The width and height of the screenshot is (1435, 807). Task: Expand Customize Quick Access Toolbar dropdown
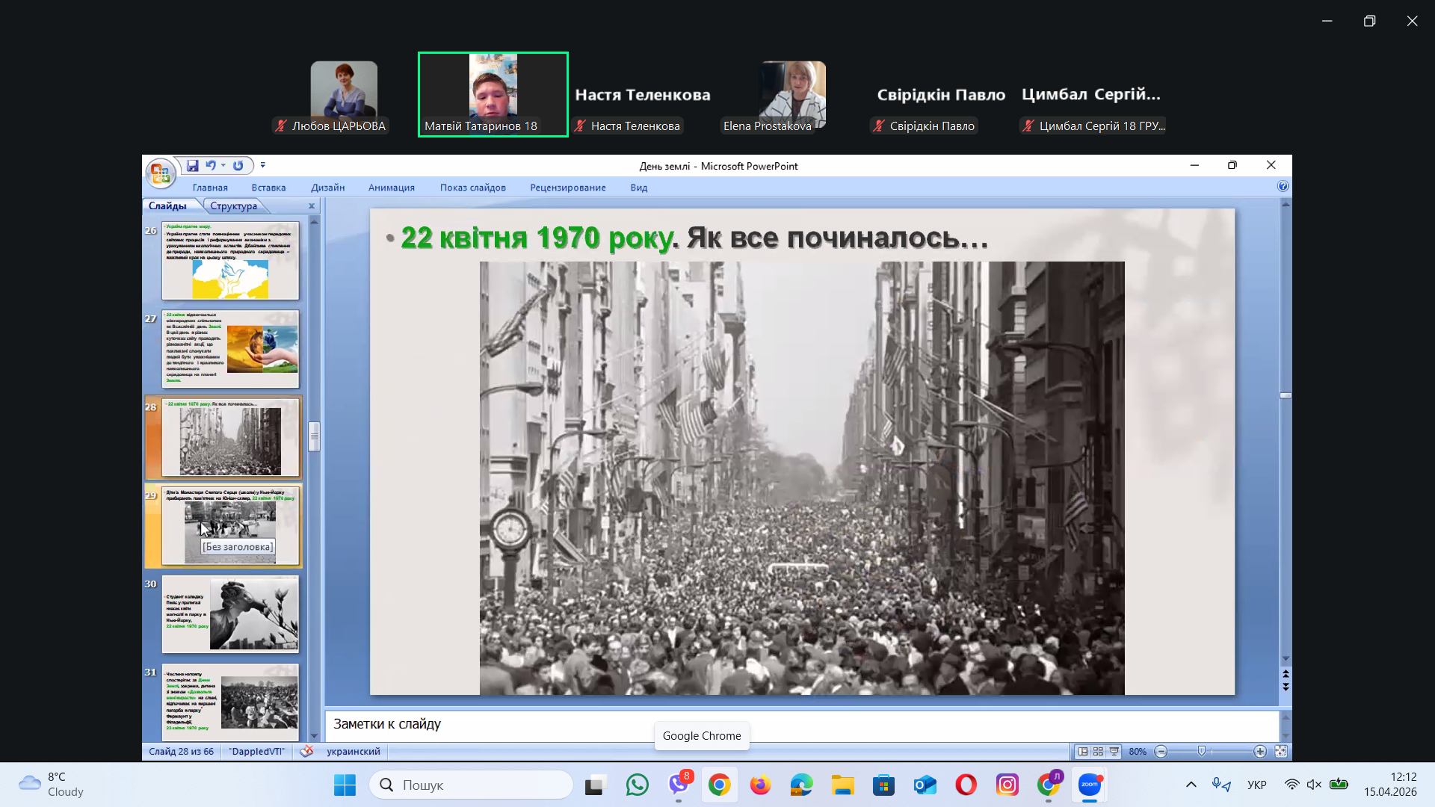tap(262, 165)
